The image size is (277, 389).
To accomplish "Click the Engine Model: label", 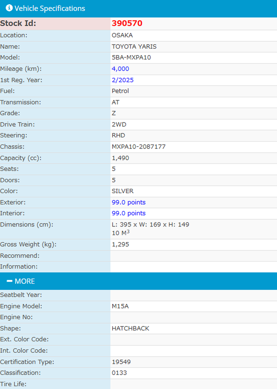I will [x=21, y=306].
